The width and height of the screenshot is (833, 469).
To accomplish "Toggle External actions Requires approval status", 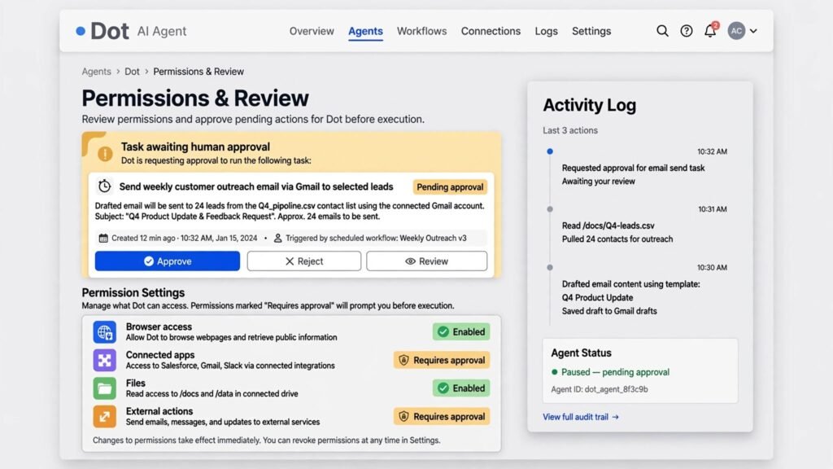I will tap(442, 416).
